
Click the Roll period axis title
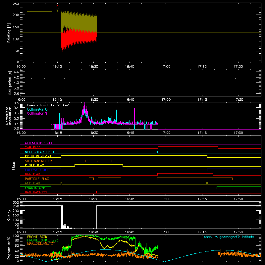point(10,83)
